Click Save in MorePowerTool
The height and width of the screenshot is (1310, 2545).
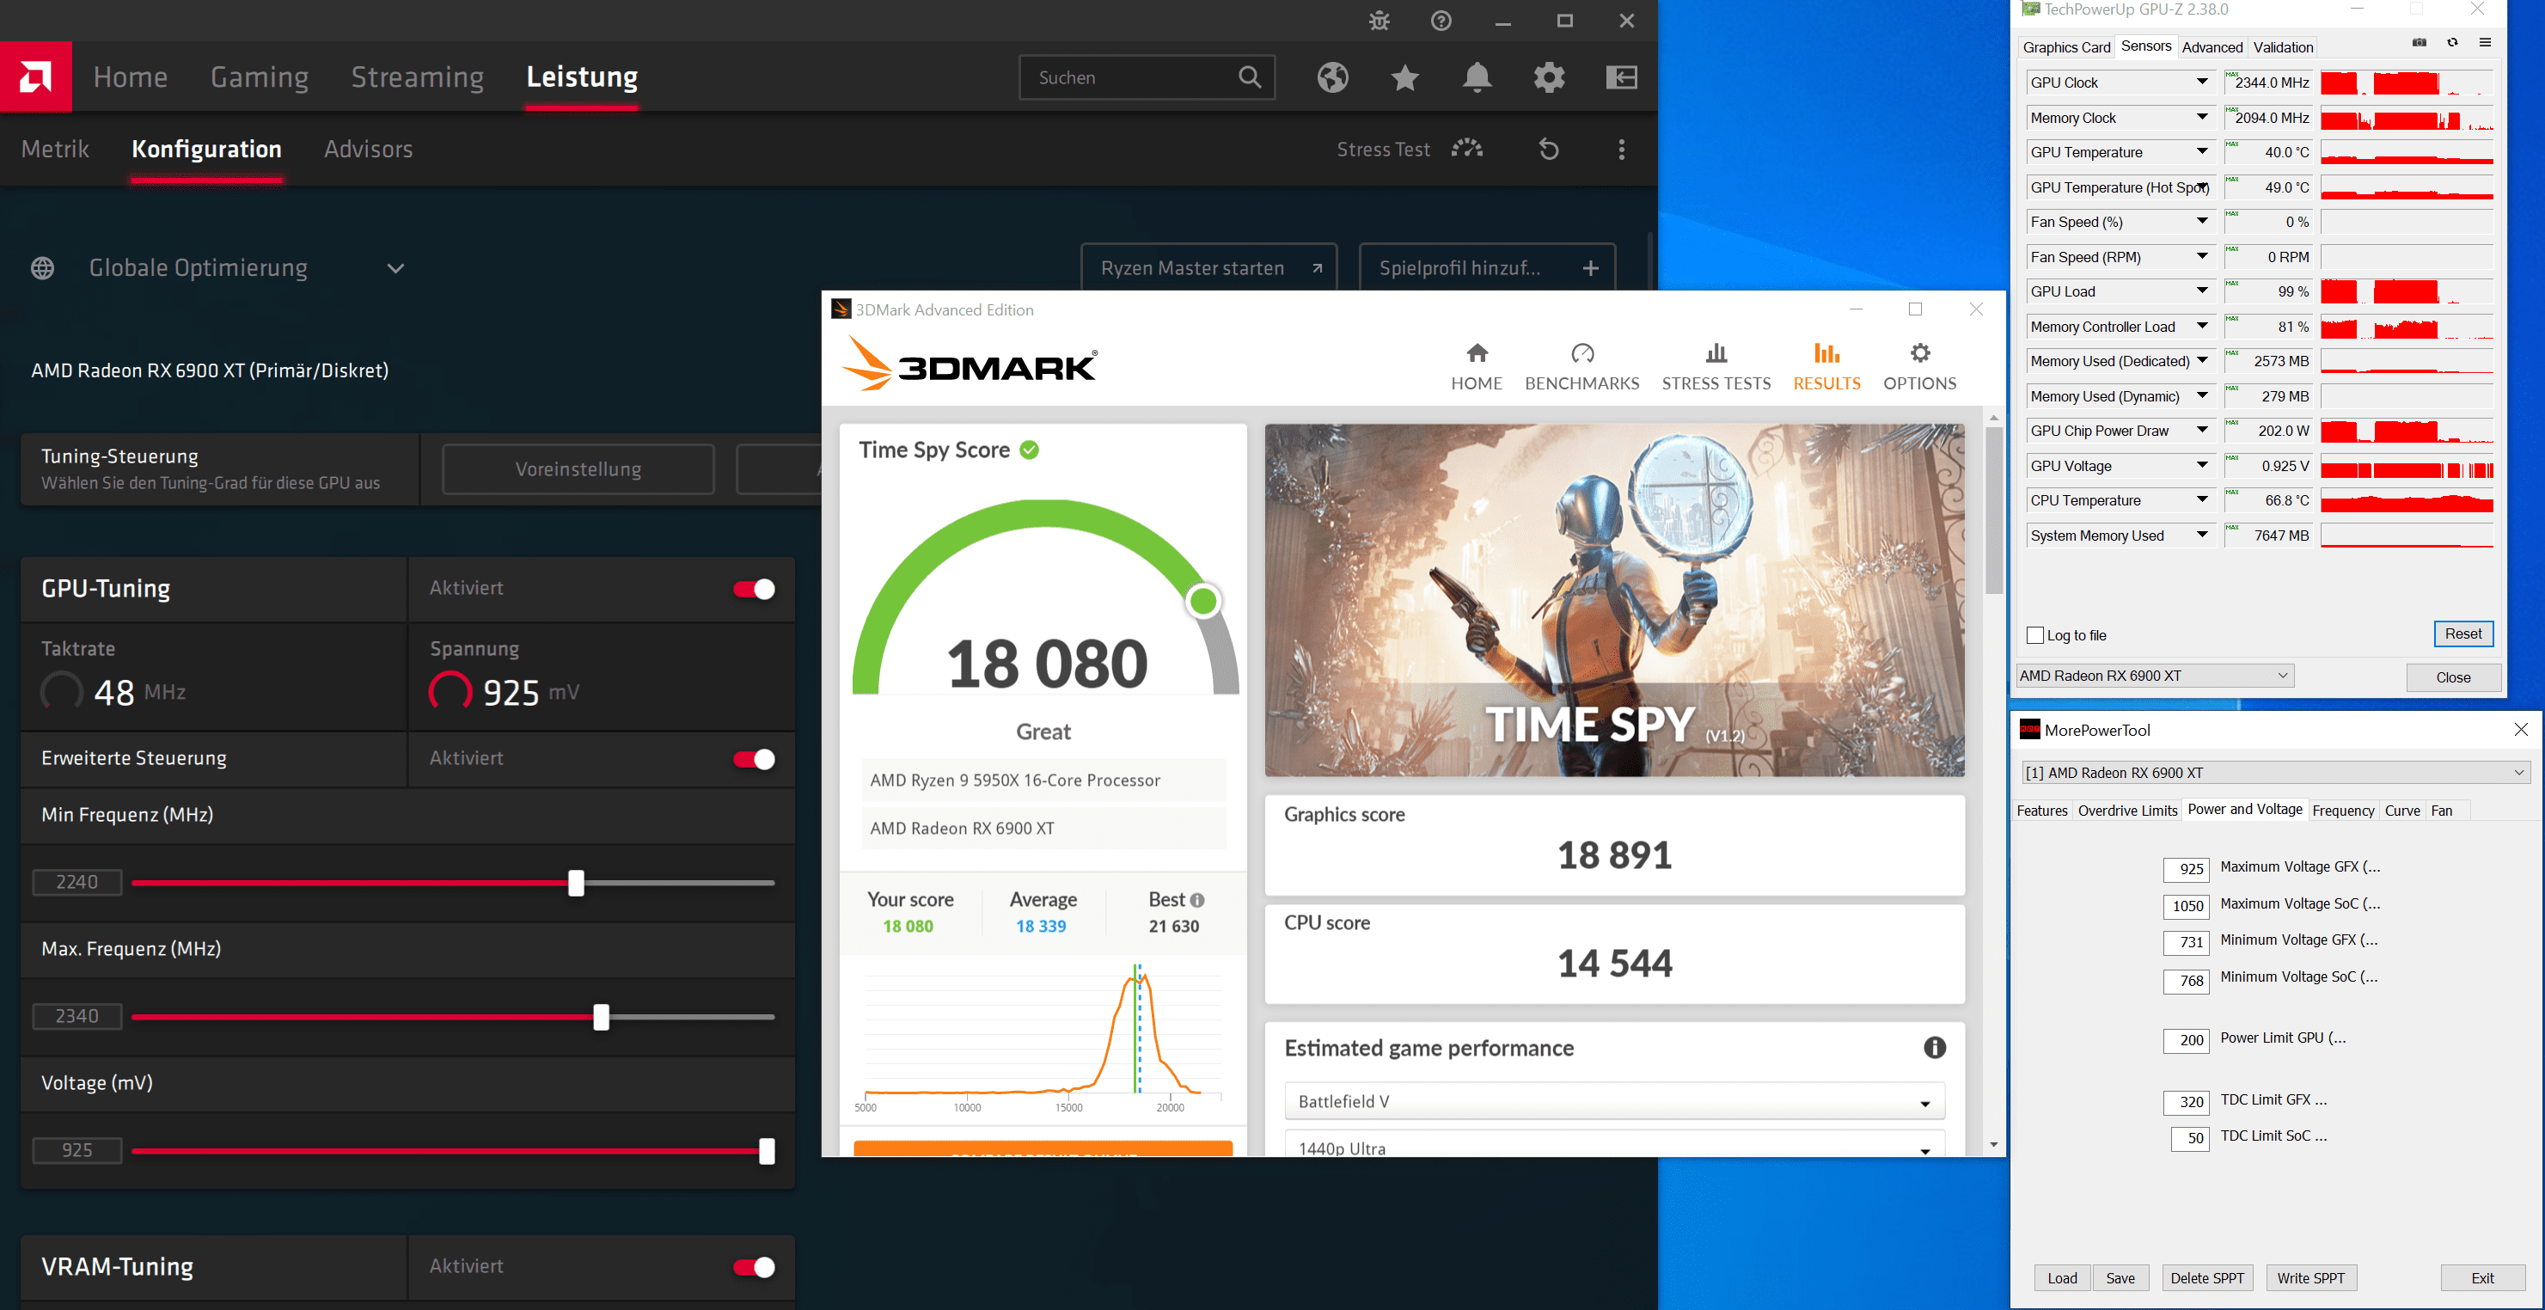point(2120,1277)
